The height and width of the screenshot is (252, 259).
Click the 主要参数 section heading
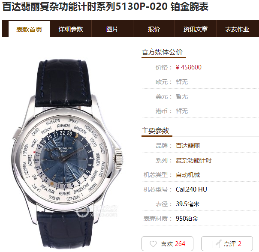pos(155,130)
